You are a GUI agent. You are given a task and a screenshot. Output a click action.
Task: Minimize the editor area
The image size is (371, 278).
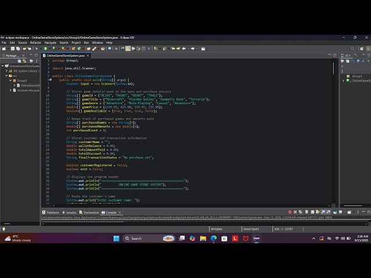point(329,55)
